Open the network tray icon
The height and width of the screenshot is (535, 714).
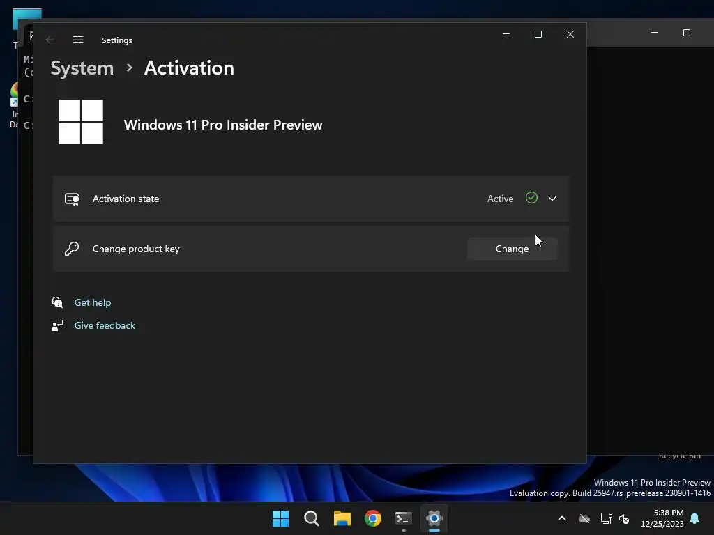(x=606, y=518)
